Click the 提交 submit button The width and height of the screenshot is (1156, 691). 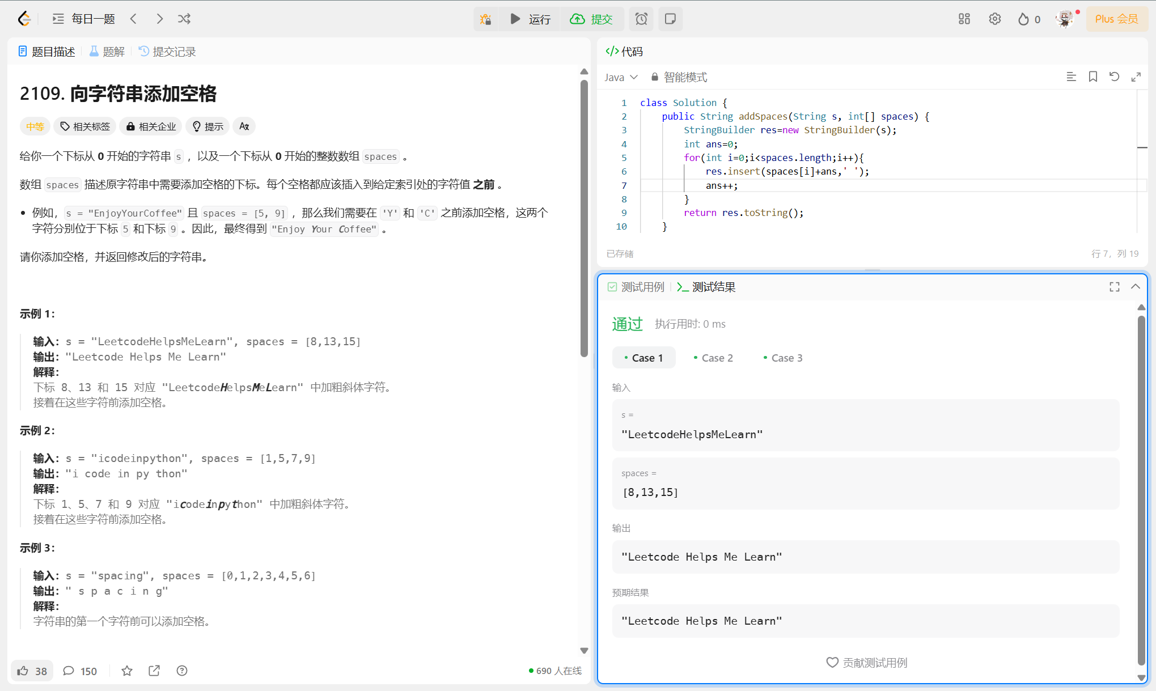(592, 19)
